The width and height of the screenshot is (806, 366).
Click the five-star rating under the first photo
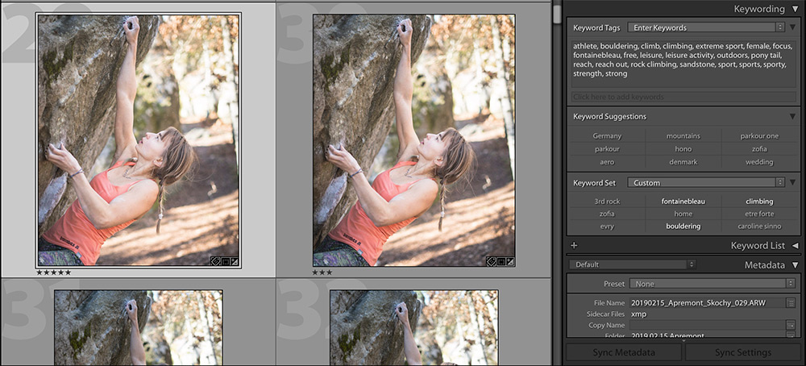click(x=53, y=272)
